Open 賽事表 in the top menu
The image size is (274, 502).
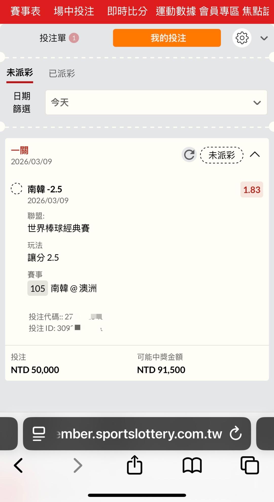click(25, 11)
